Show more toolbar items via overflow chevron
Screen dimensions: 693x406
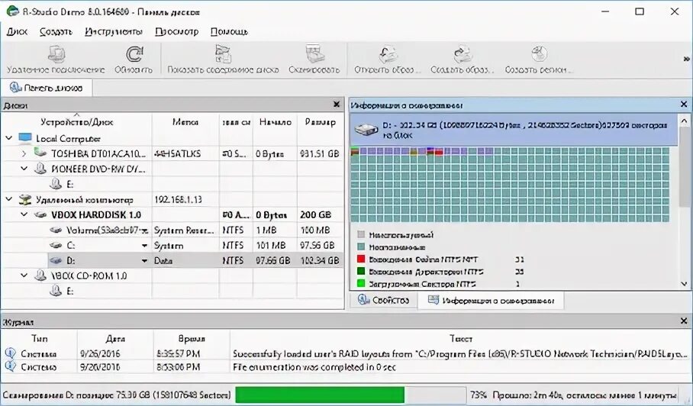point(686,58)
